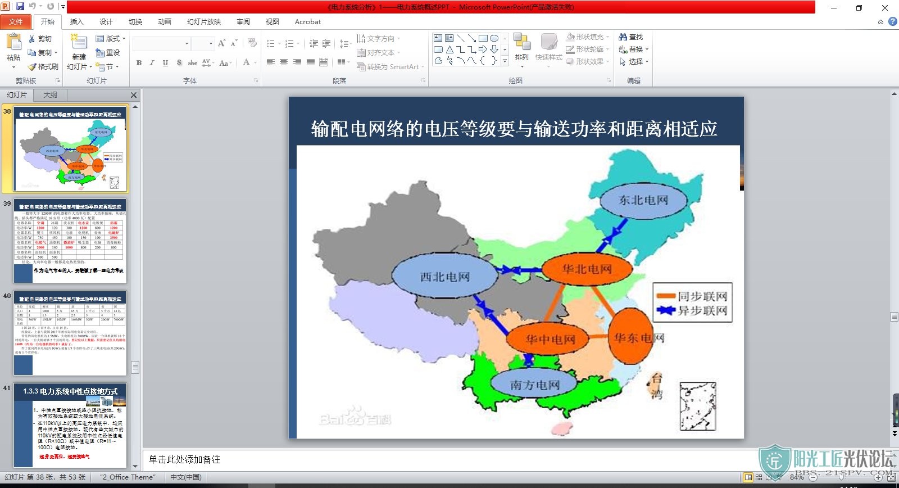Open the Slide Show (幻灯片放映) tab
Image resolution: width=899 pixels, height=488 pixels.
(x=203, y=22)
